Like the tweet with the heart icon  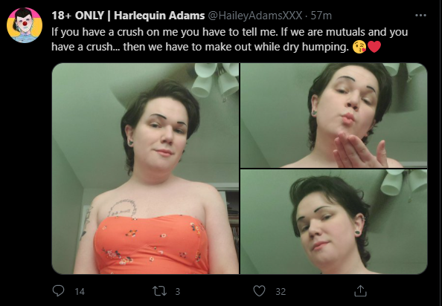[x=259, y=291]
